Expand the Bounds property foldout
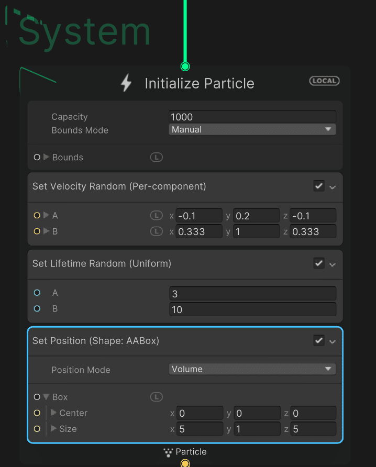Screen dimensions: 376x467 click(x=46, y=157)
